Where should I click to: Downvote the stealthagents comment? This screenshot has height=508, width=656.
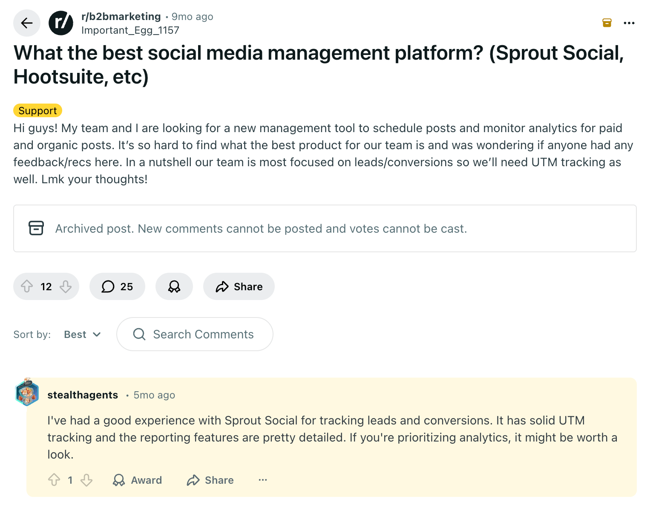coord(86,480)
